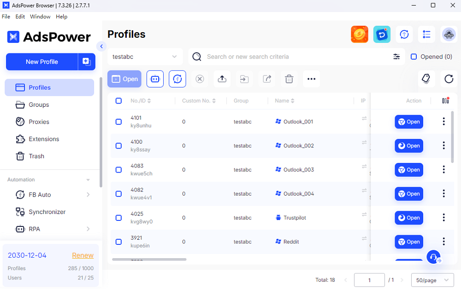Expand the 50/page dropdown
The width and height of the screenshot is (461, 289).
point(432,280)
